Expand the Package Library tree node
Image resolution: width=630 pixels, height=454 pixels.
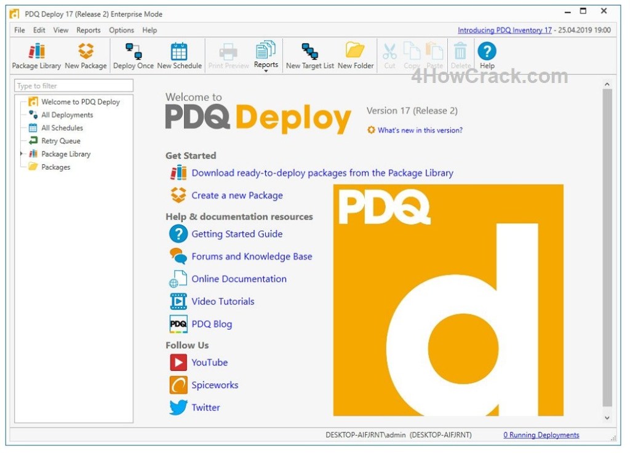coord(22,154)
